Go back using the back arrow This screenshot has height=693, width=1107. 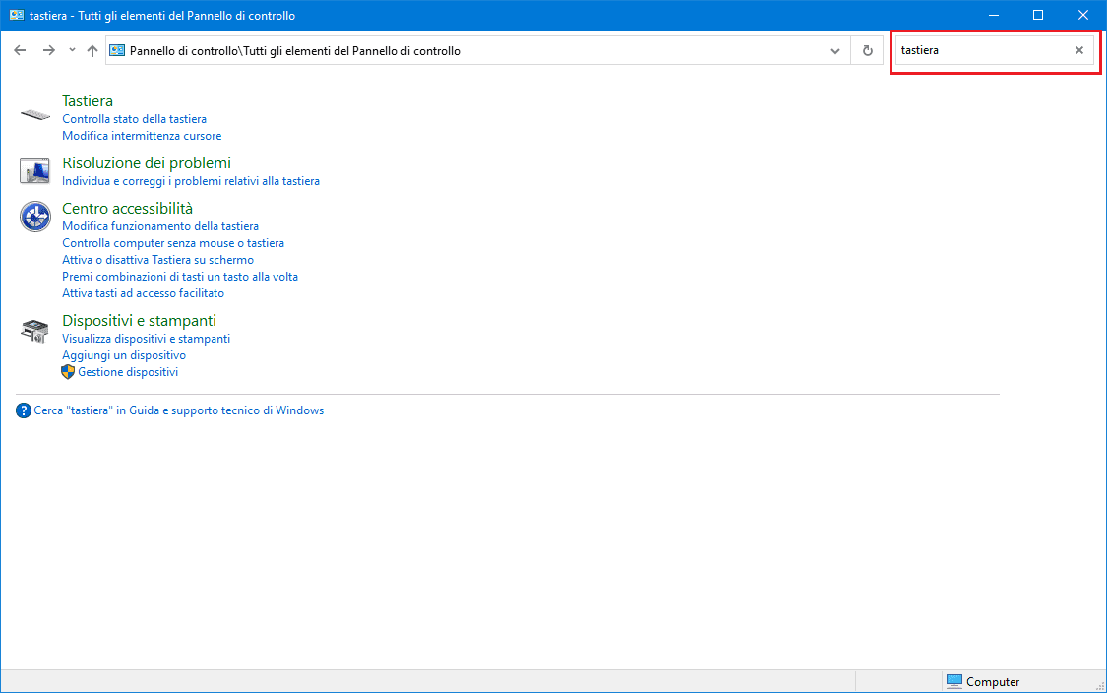[x=20, y=51]
